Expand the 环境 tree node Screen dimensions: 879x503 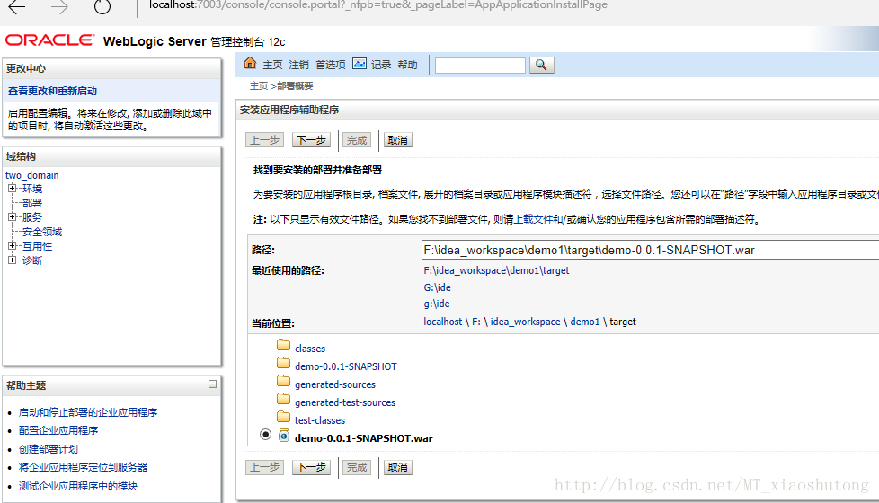(x=12, y=189)
